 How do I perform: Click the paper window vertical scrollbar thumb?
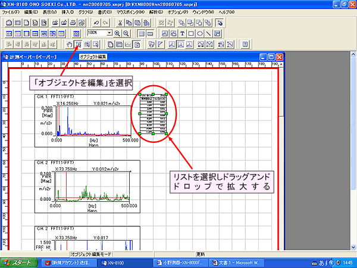click(281, 92)
